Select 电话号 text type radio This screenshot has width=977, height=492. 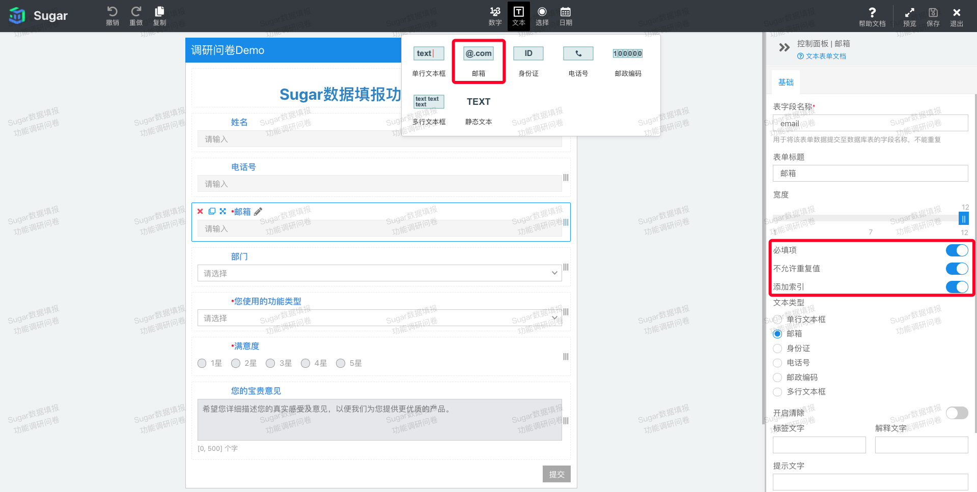coord(777,363)
